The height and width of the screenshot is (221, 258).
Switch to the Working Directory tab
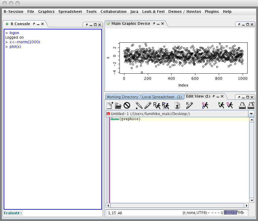click(122, 97)
